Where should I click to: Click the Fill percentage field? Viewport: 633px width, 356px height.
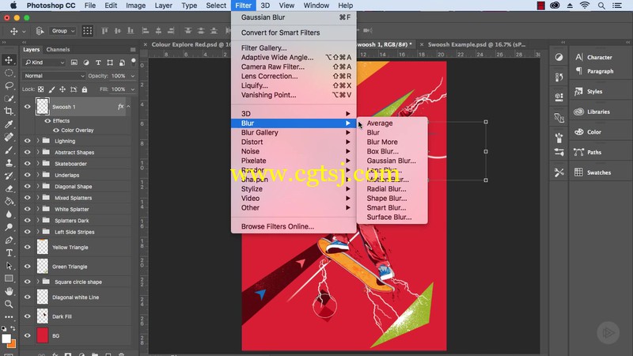(119, 89)
